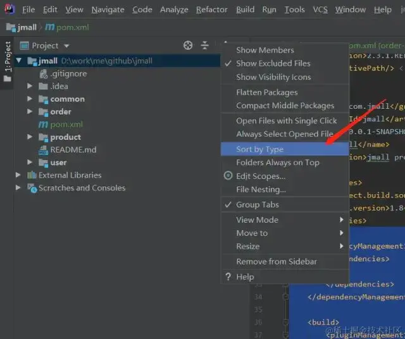Open the Tools menu
The width and height of the screenshot is (405, 339).
tap(294, 9)
